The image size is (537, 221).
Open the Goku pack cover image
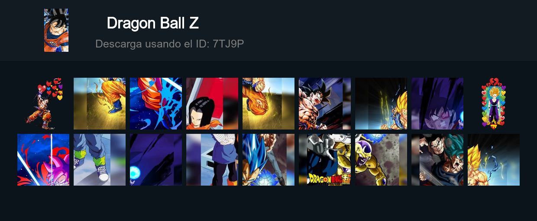[56, 30]
